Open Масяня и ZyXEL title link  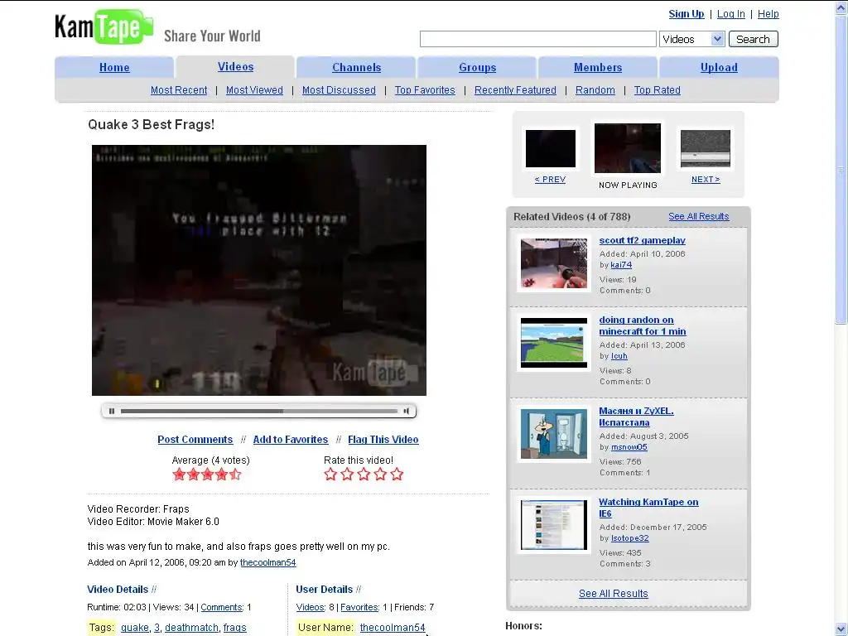pos(636,417)
